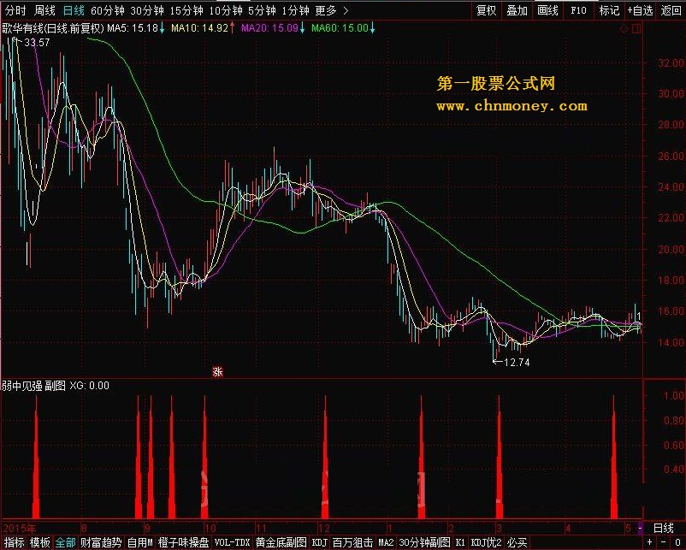Click the 0 reset button at bottom right

(x=677, y=542)
